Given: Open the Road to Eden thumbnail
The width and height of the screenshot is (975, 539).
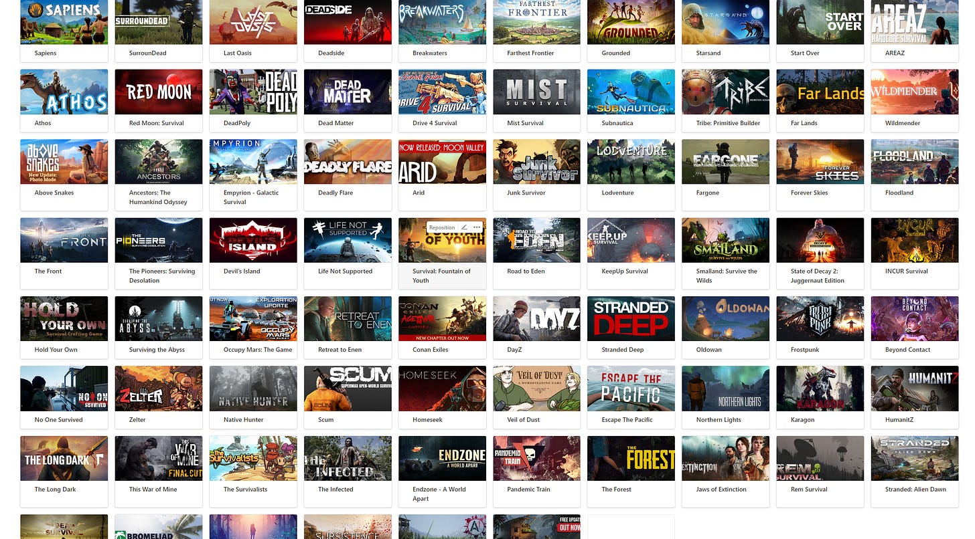Looking at the screenshot, I should (x=537, y=240).
